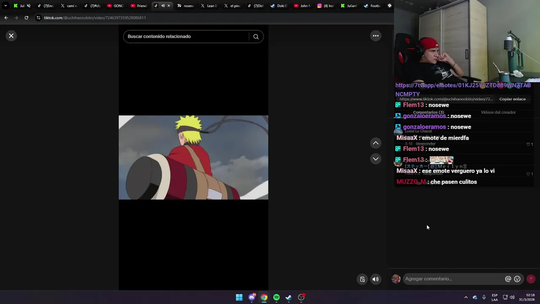Open the network tray icon
Screen dimensions: 540x304
coord(505,297)
